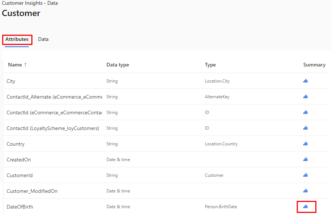Click the ContactId (LoyaltyScheme_loyCustomers) summary icon
Viewport: 331px width, 214px height.
point(305,128)
